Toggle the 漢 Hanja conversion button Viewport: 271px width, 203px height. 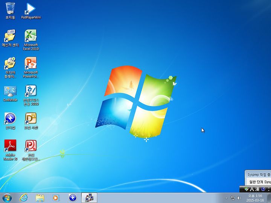click(257, 189)
